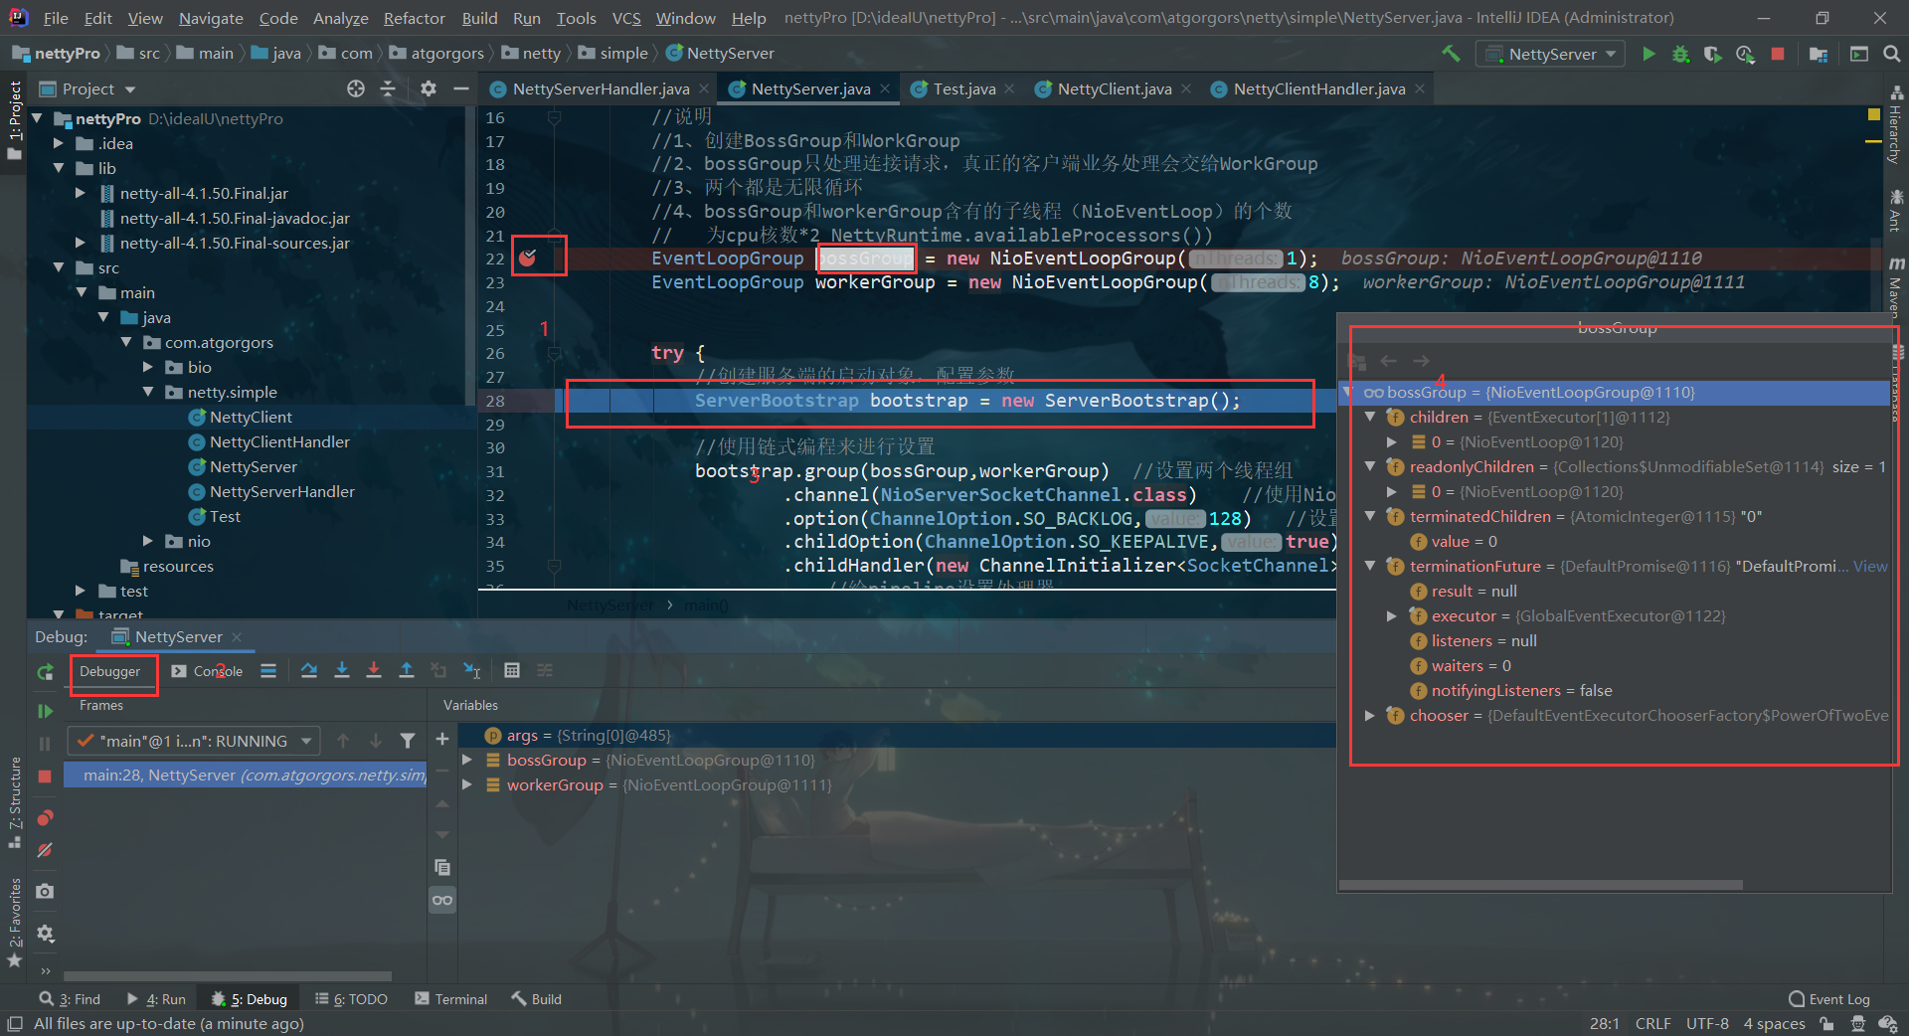This screenshot has width=1909, height=1036.
Task: Toggle Mute Breakpoints in debug sidebar
Action: tap(45, 850)
